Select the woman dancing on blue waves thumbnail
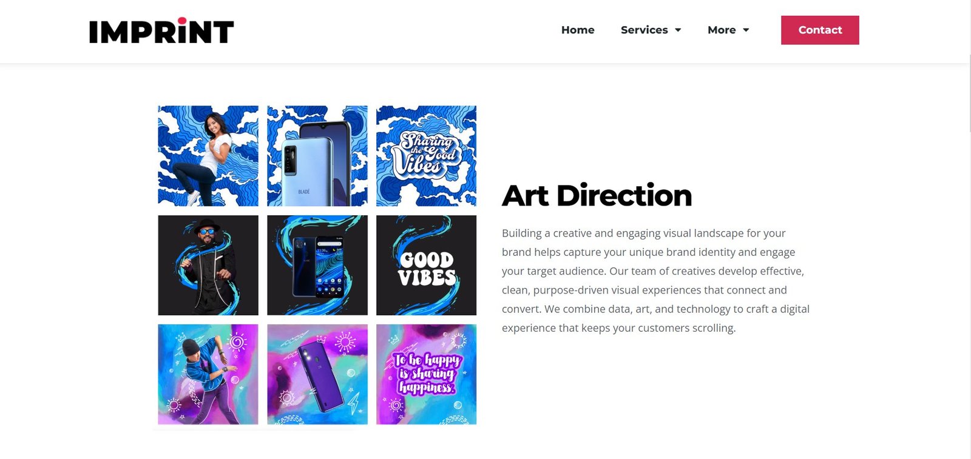This screenshot has width=971, height=459. coord(208,156)
